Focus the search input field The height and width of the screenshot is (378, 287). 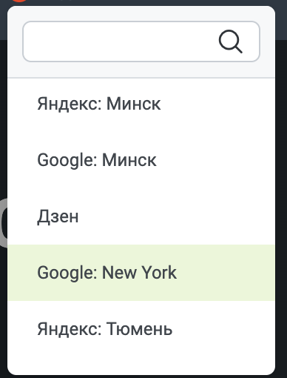pos(141,42)
